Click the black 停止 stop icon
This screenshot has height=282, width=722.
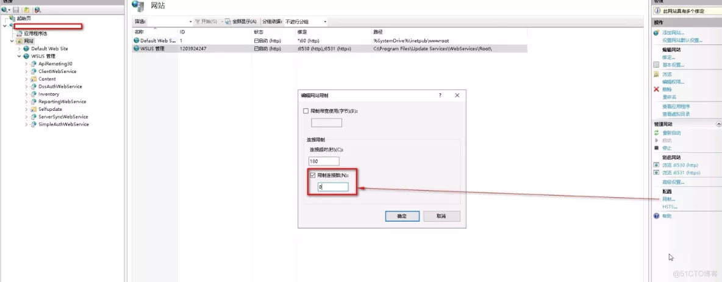(x=657, y=148)
